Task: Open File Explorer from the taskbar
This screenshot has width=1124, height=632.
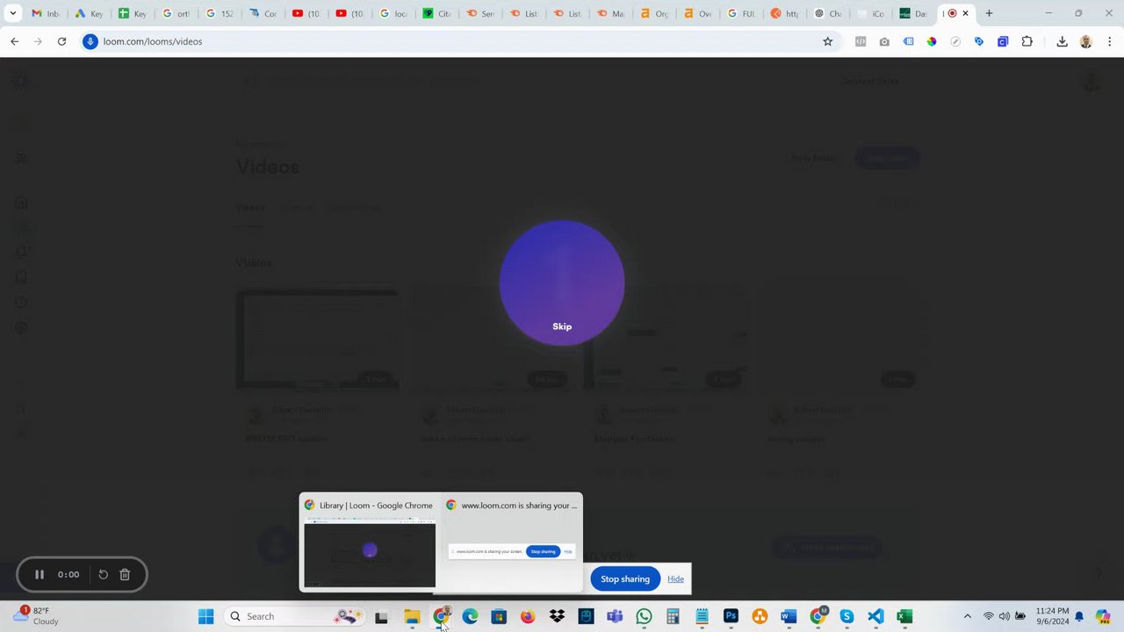Action: [412, 616]
